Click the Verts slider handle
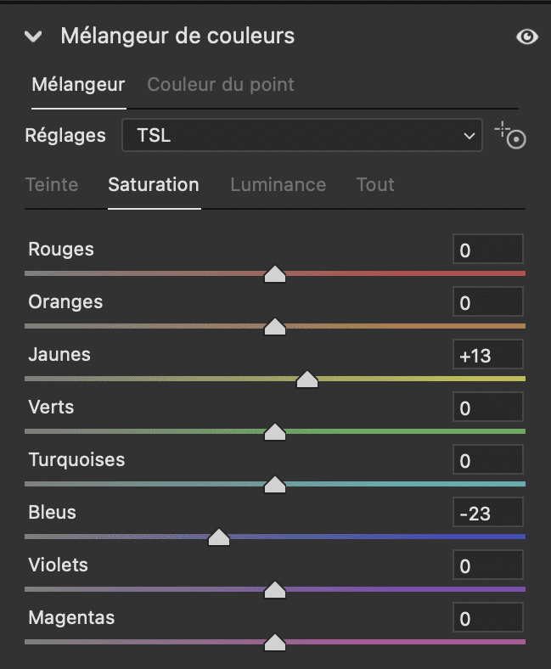The width and height of the screenshot is (551, 669). [x=275, y=432]
